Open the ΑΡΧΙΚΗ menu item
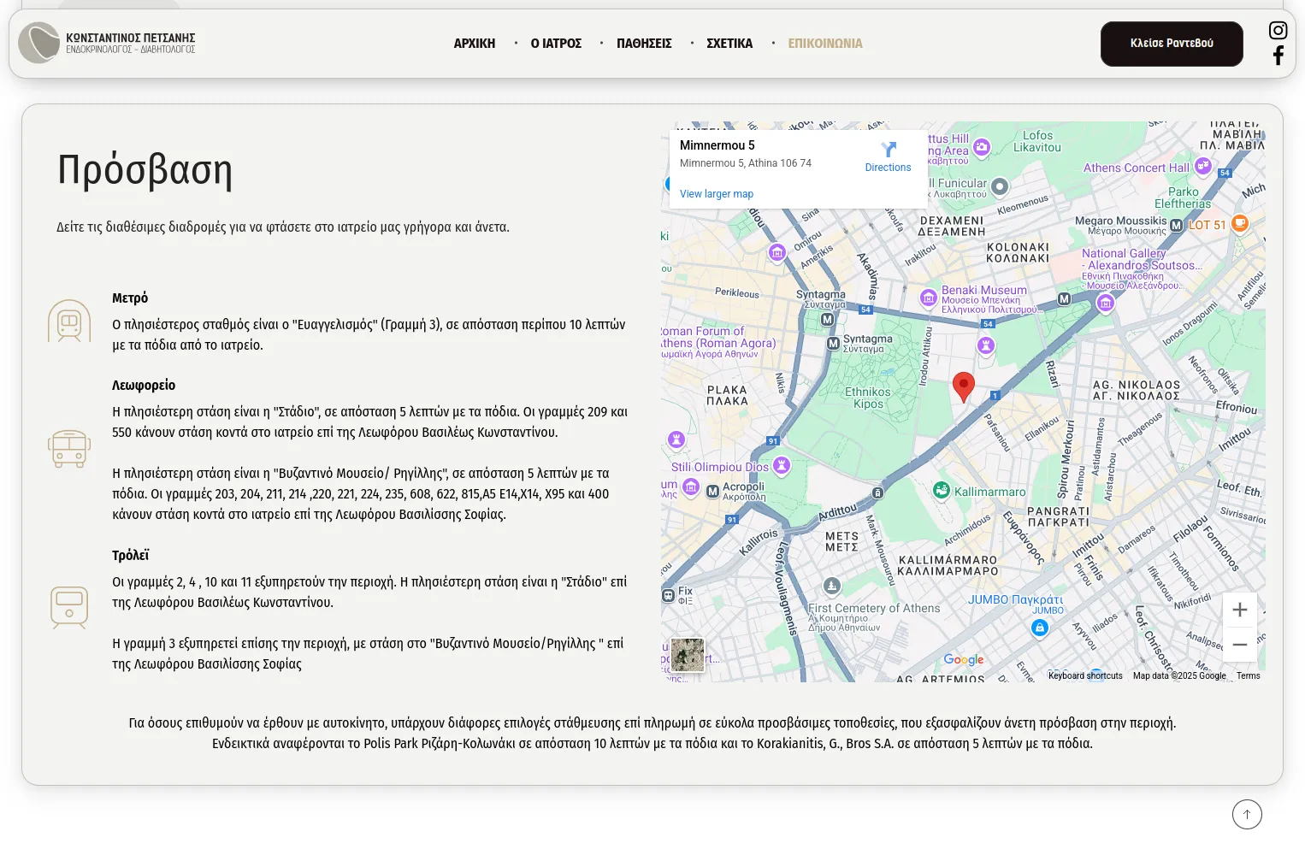The image size is (1305, 855). point(474,44)
